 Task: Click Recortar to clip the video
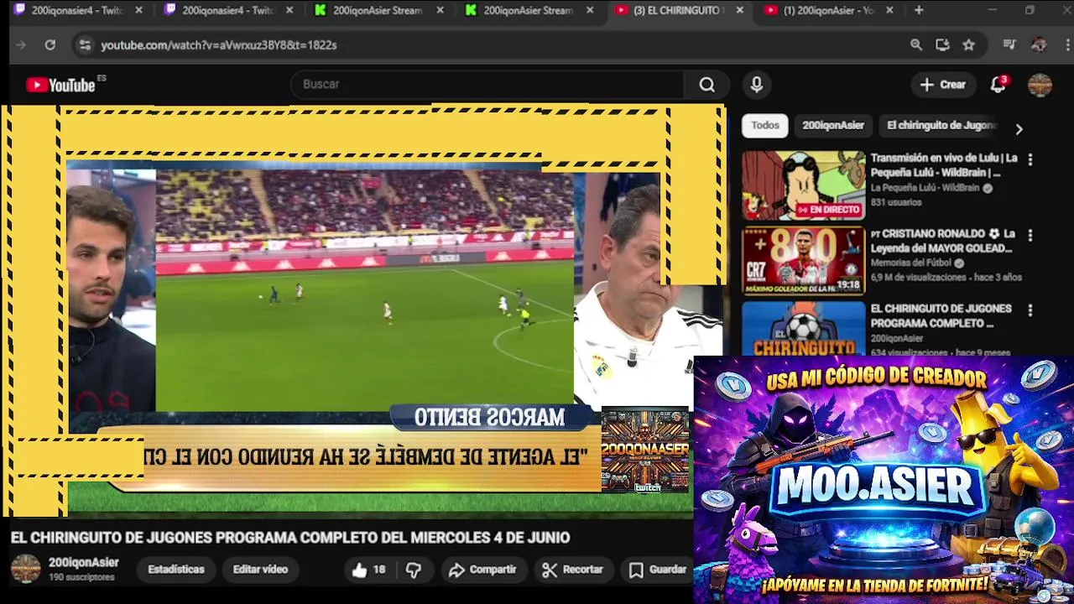coord(573,570)
